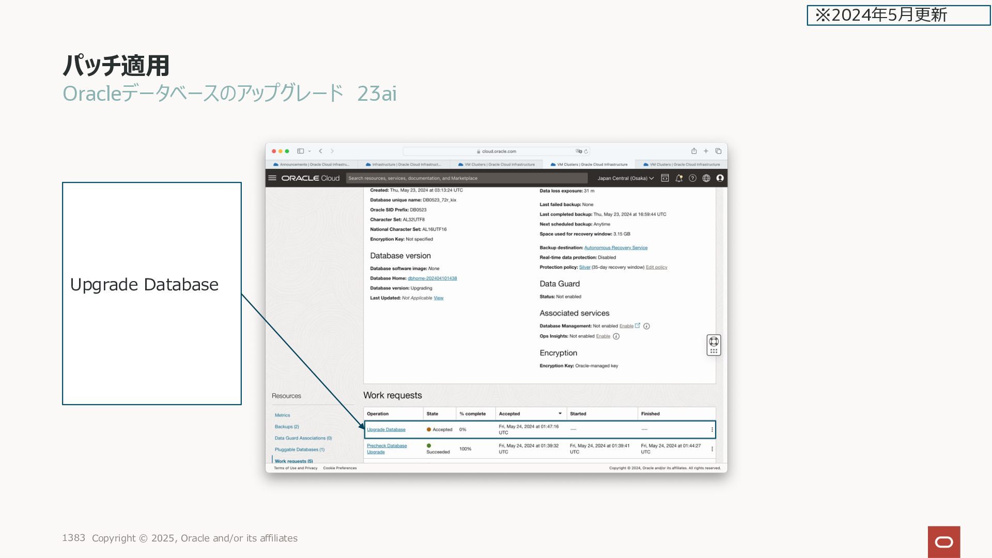
Task: Open the user profile avatar icon
Action: (720, 178)
